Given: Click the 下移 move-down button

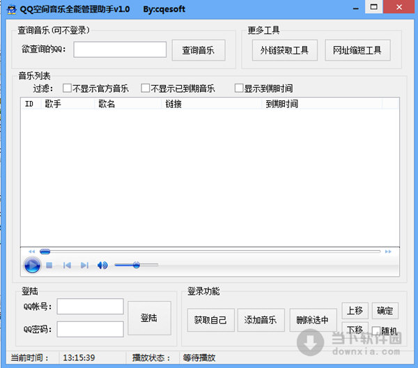Looking at the screenshot, I should (x=355, y=330).
